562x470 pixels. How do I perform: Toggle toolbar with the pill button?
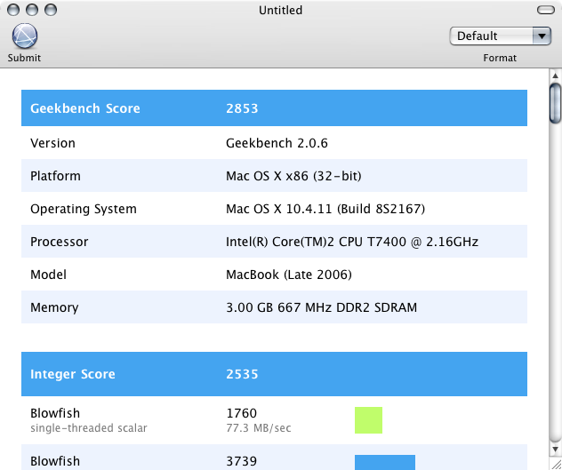coord(545,11)
